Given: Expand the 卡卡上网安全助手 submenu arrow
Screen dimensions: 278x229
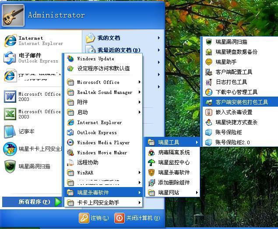Looking at the screenshot, I should [140, 202].
